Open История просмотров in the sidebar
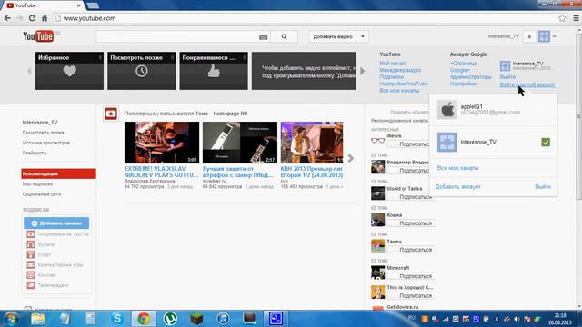 point(46,143)
